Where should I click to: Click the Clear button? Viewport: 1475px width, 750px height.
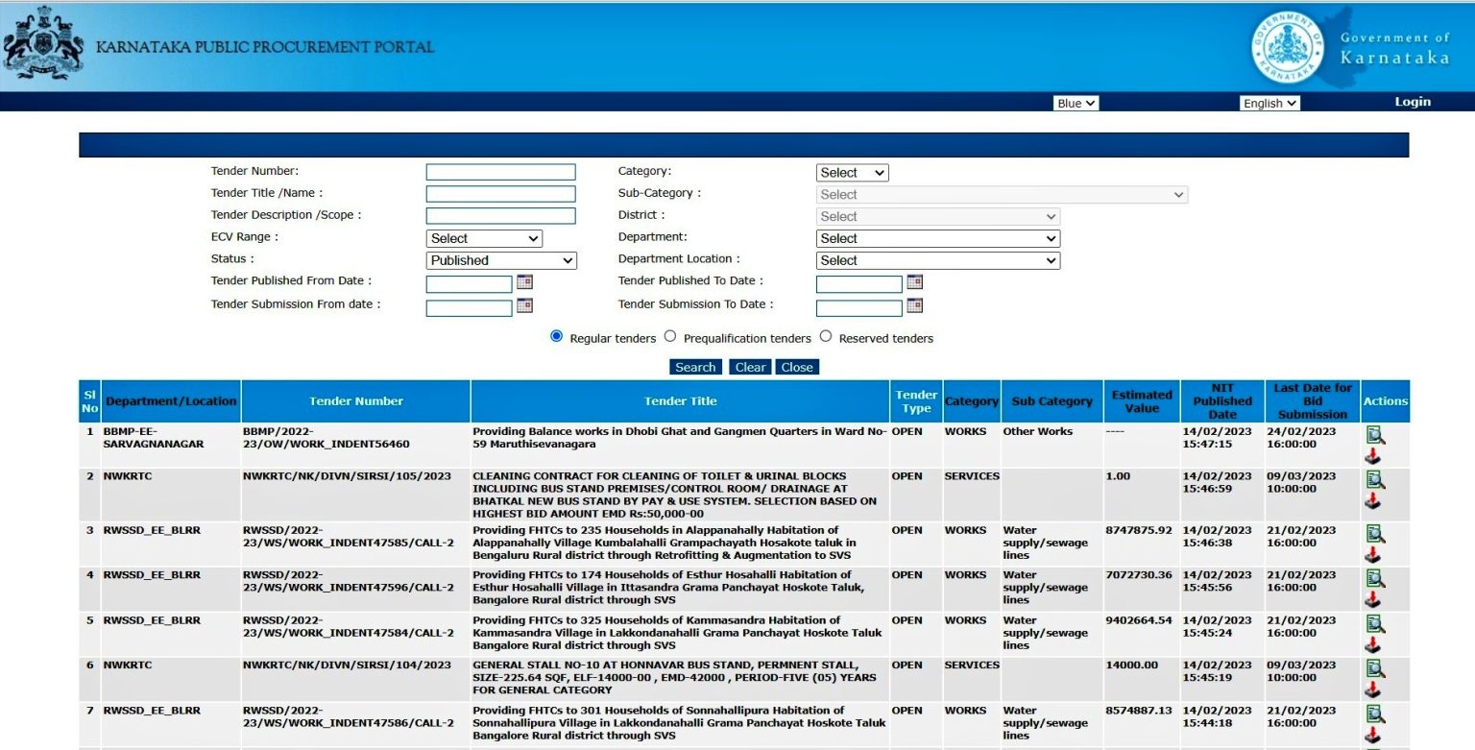pyautogui.click(x=749, y=367)
